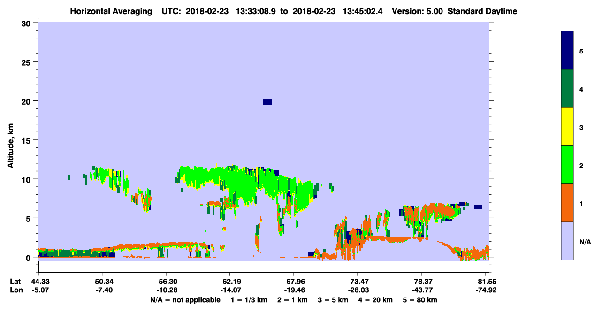Viewport: 610px width, 313px height.
Task: Click longitude value '-43.77'
Action: coord(422,290)
